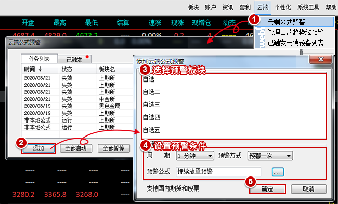Click the 最高 column header
This screenshot has width=338, height=204.
click(60, 23)
